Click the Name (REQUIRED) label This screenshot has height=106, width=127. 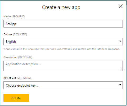15,17
